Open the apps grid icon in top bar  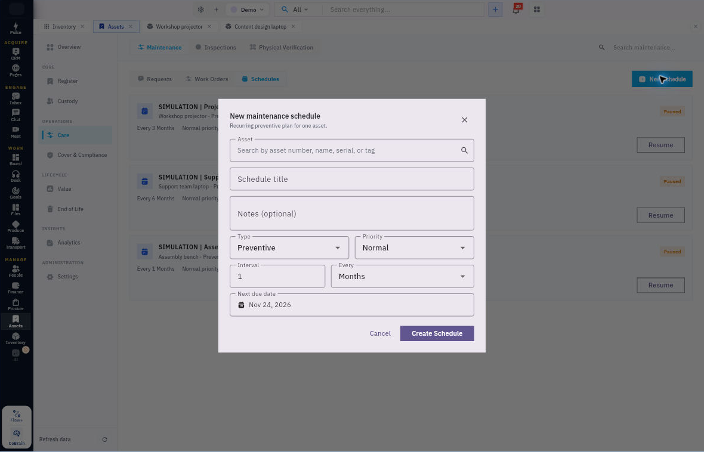[536, 10]
